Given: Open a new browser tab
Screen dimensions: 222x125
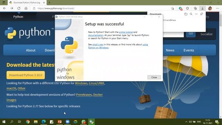Looking at the screenshot, I should [49, 2].
